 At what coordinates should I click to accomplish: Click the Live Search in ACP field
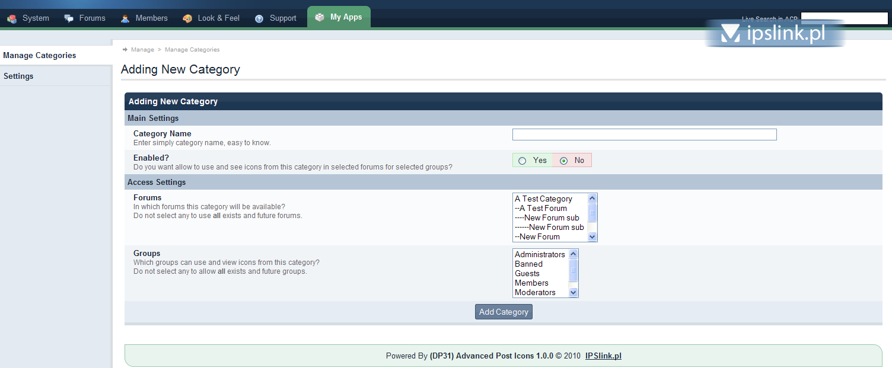coord(844,18)
